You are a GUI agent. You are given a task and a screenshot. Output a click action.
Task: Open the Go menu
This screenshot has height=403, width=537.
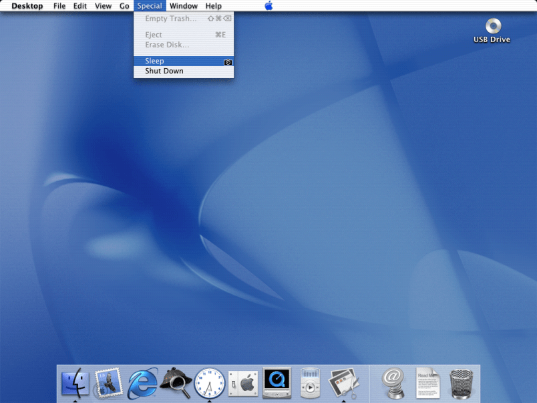point(124,6)
